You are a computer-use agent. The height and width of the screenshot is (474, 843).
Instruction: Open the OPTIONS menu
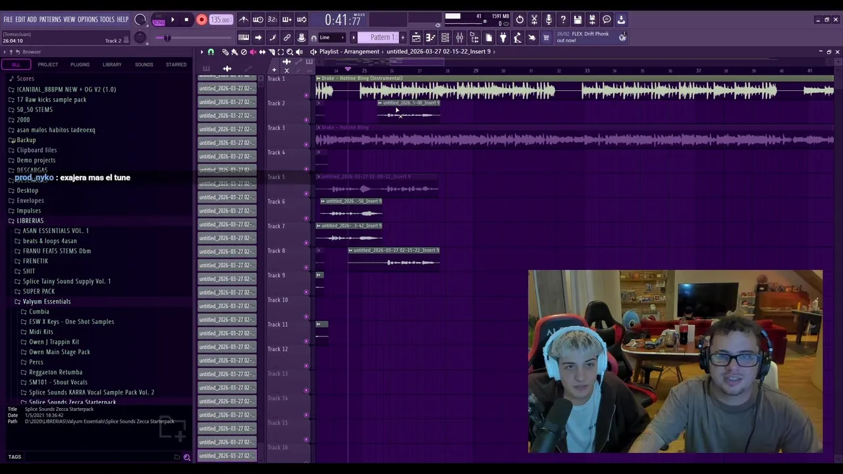(88, 20)
